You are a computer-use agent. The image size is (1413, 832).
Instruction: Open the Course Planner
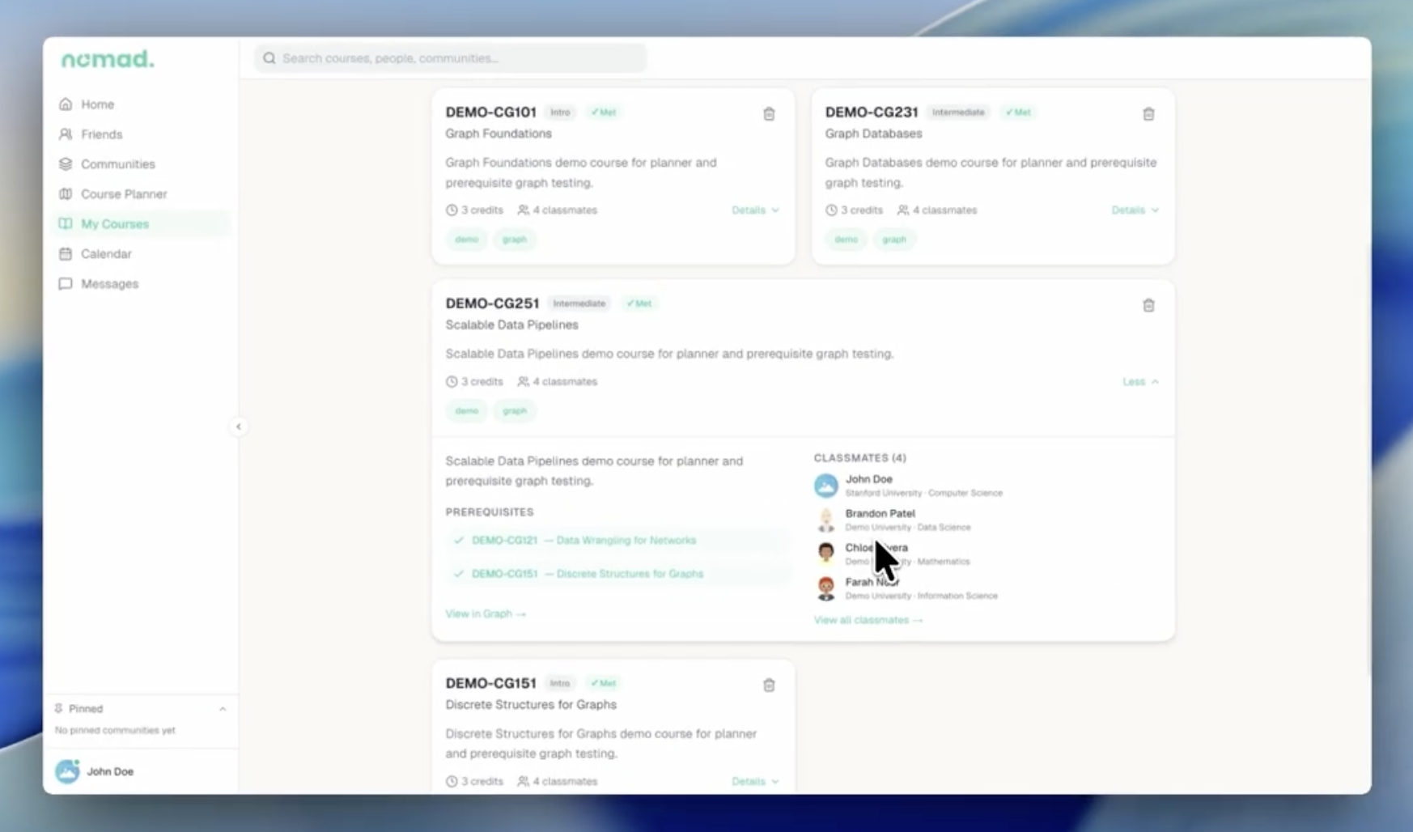pyautogui.click(x=140, y=194)
